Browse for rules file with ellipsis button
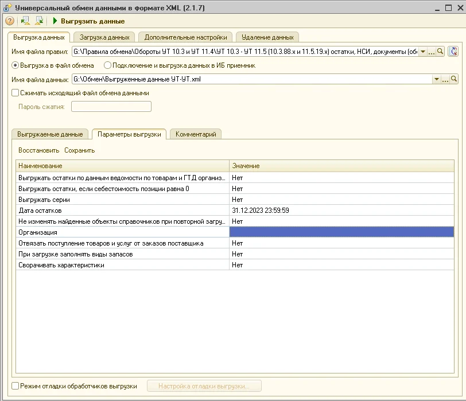The image size is (466, 401). point(432,52)
